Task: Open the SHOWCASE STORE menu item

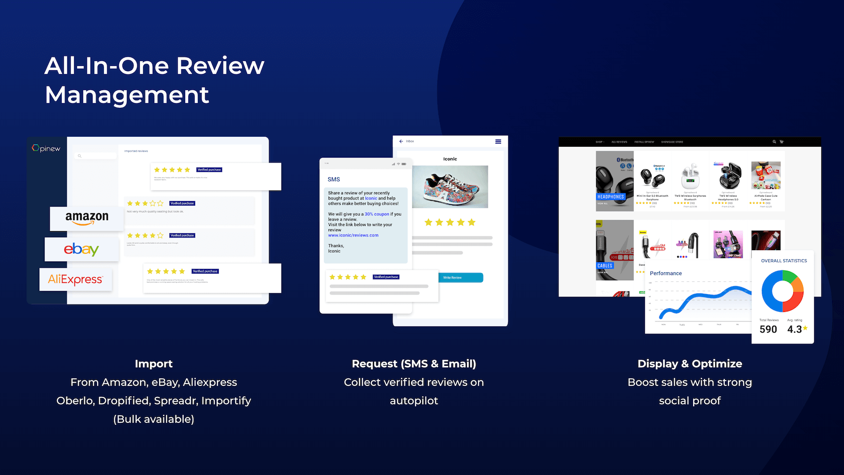Action: coord(672,142)
